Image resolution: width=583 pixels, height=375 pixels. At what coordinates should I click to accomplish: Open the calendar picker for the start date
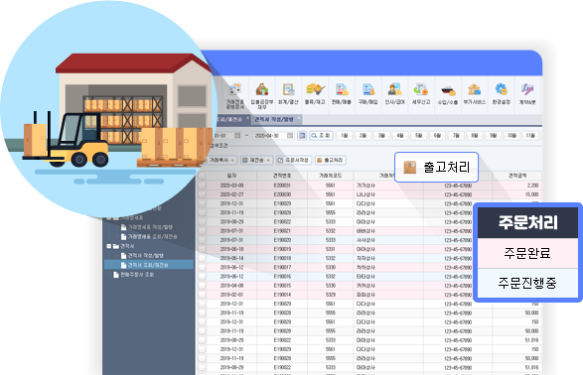pyautogui.click(x=237, y=136)
